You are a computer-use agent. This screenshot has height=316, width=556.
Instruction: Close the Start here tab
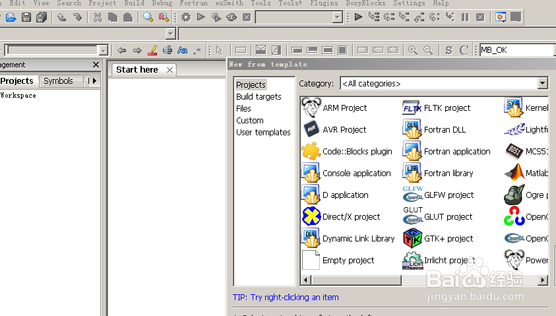click(x=170, y=70)
